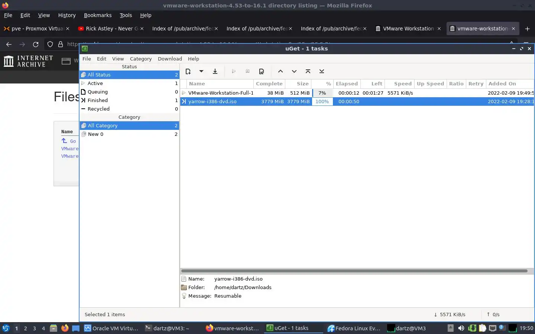Open a new Firefox tab with plus button
This screenshot has height=334, width=535.
coord(527,29)
